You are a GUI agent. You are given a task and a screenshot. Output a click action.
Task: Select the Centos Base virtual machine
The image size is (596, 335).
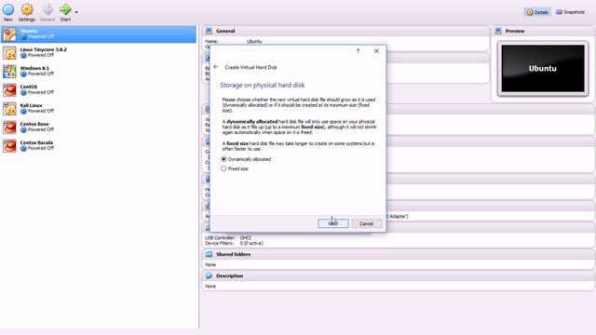click(x=99, y=127)
